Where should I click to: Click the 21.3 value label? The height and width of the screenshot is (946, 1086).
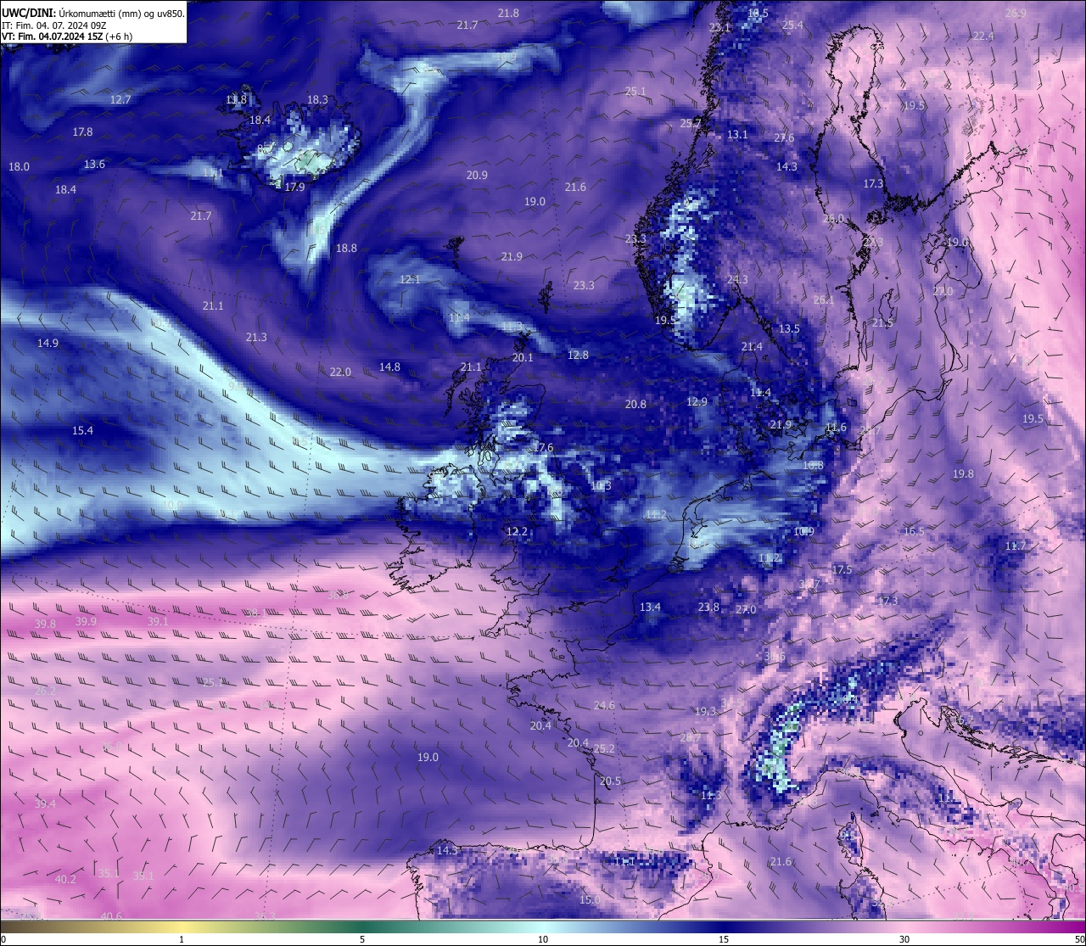pos(256,337)
